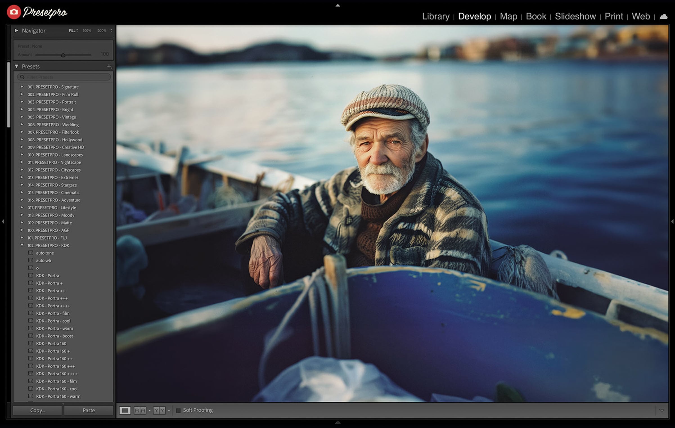Open the Navigator FILL zoom dropdown
The width and height of the screenshot is (675, 428).
click(x=73, y=30)
